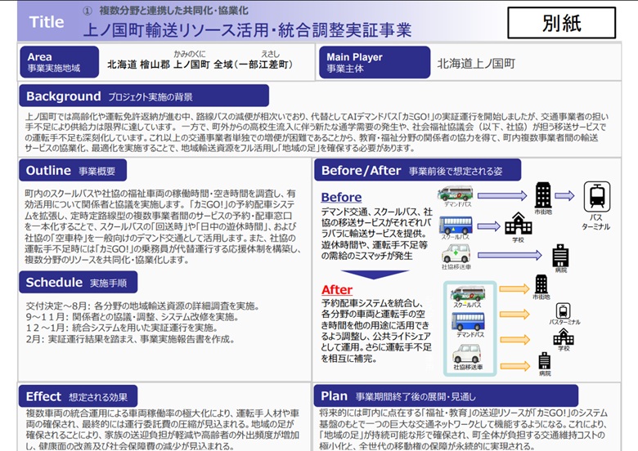The width and height of the screenshot is (638, 451).
Task: Click the schedule line starting 交付決定～8月
Action: pyautogui.click(x=143, y=306)
